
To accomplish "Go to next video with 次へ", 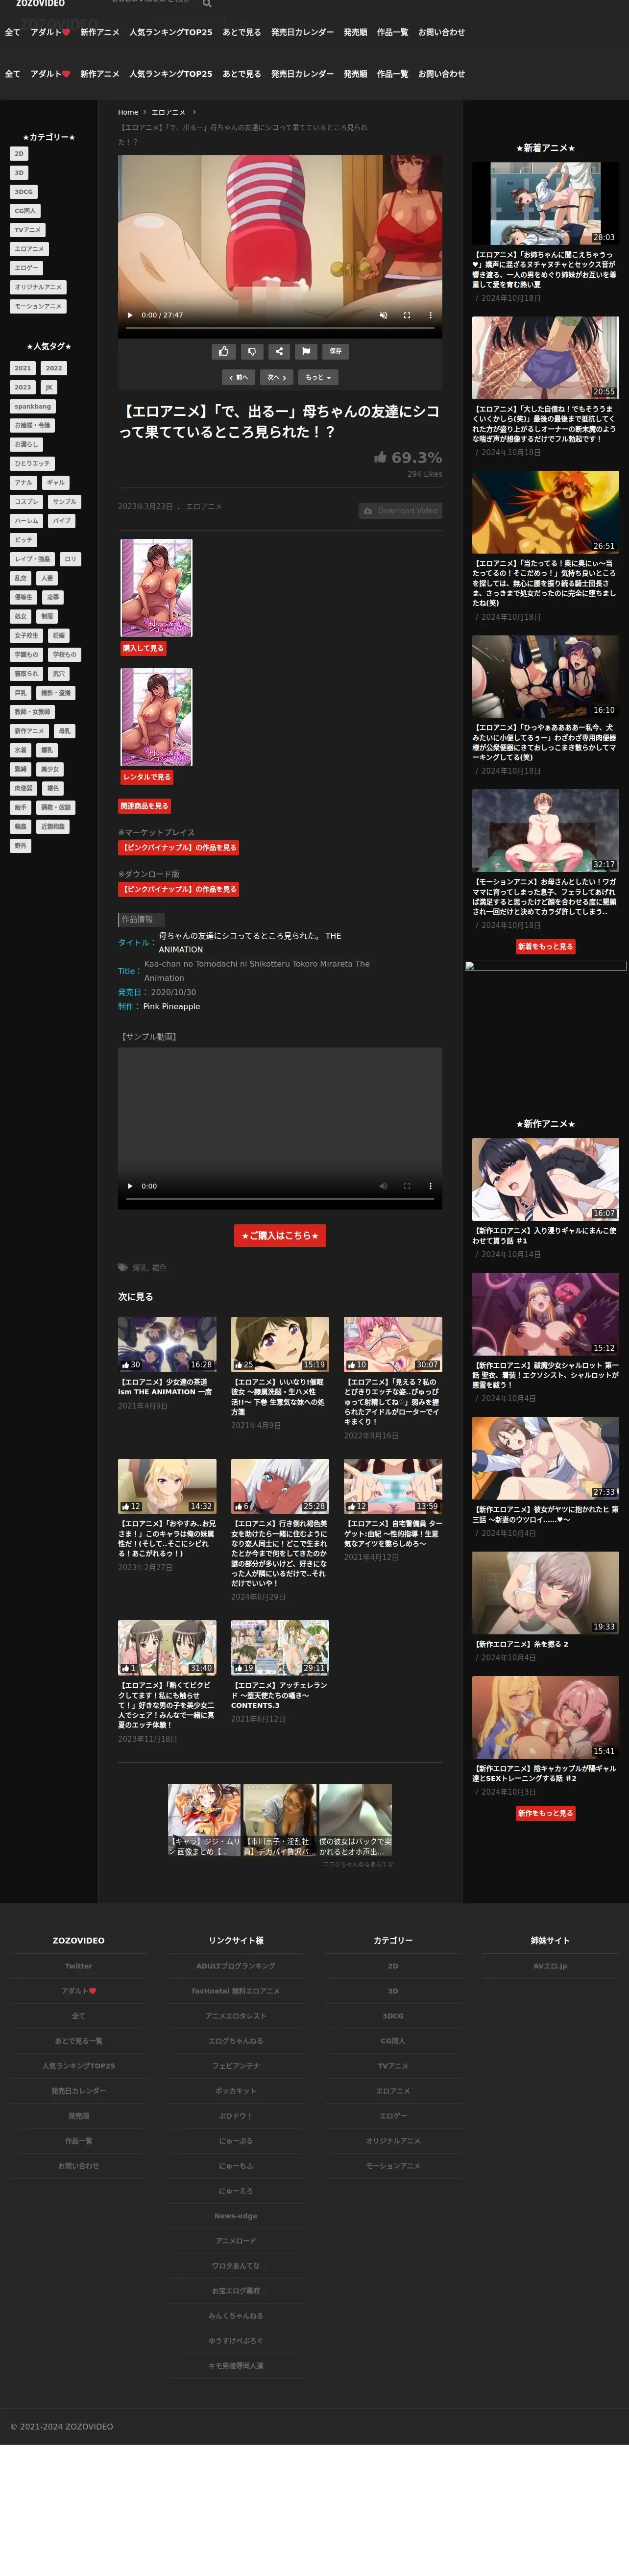I will (x=277, y=377).
